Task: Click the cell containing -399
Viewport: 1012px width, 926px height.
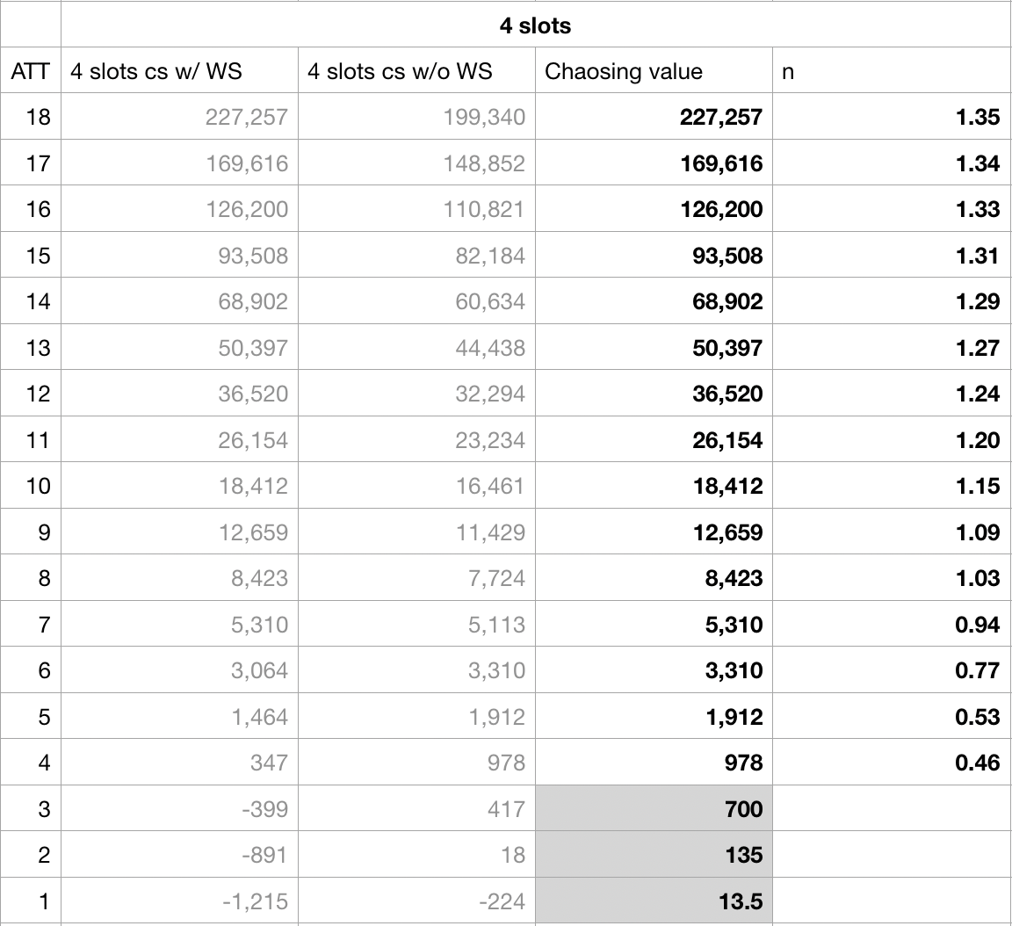Action: tap(179, 808)
